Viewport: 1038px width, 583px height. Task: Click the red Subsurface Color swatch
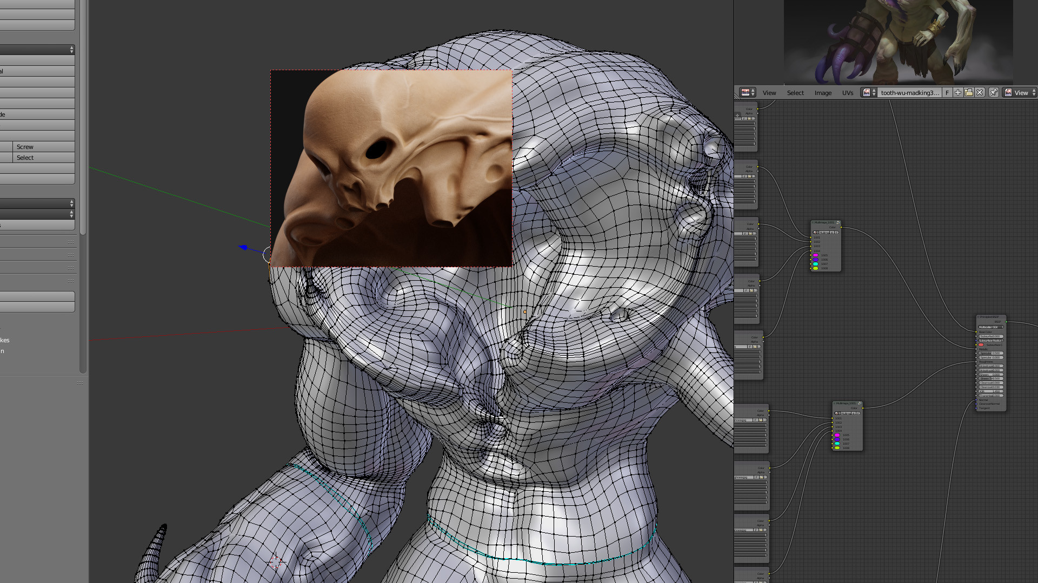click(981, 345)
